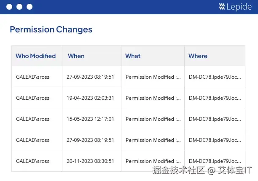Pick the 20-11-2023 08:30:51 timestamp cell
Screen dimensions: 258x181
[90, 161]
